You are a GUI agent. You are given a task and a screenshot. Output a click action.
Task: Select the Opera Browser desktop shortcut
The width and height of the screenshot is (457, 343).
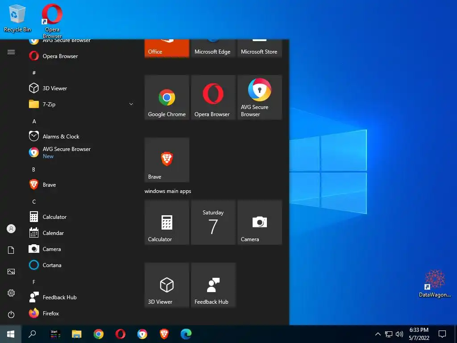point(52,21)
